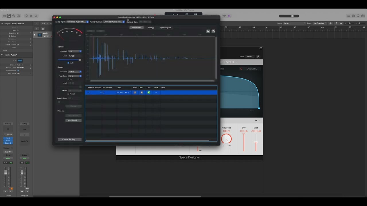The width and height of the screenshot is (367, 206).
Task: Open the Pro-R plugin slot
Action: pyautogui.click(x=8, y=138)
